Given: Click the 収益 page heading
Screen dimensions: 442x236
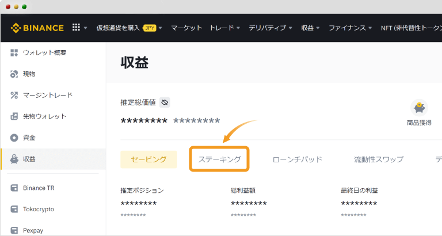Looking at the screenshot, I should pos(135,62).
